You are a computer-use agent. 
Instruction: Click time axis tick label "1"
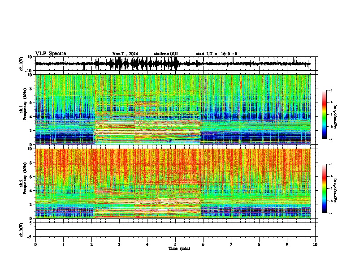pos(63,244)
